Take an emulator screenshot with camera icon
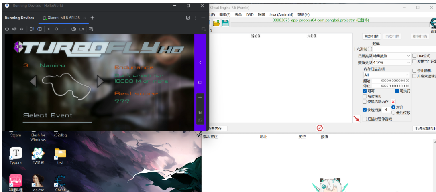Image resolution: width=436 pixels, height=192 pixels. click(74, 29)
